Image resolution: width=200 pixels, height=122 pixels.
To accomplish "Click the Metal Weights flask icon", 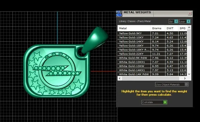I will 119,14.
